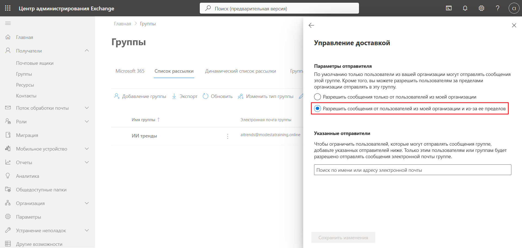Click Добавление группы button

140,96
